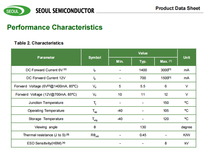Click the Value column header
This screenshot has height=156, width=206.
[143, 53]
